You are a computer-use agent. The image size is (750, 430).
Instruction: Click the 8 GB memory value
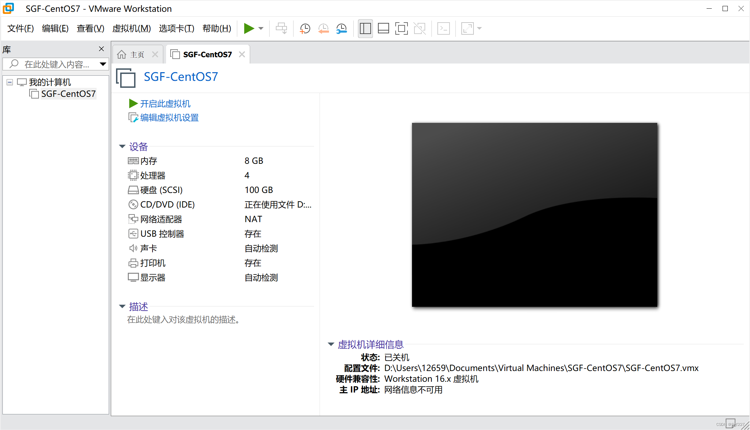[254, 161]
